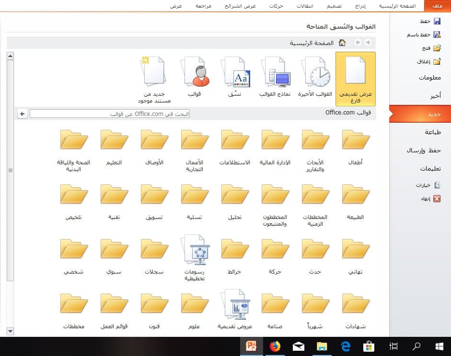Open عروض تقديمية presentation templates
Image resolution: width=451 pixels, height=356 pixels.
coord(235,310)
